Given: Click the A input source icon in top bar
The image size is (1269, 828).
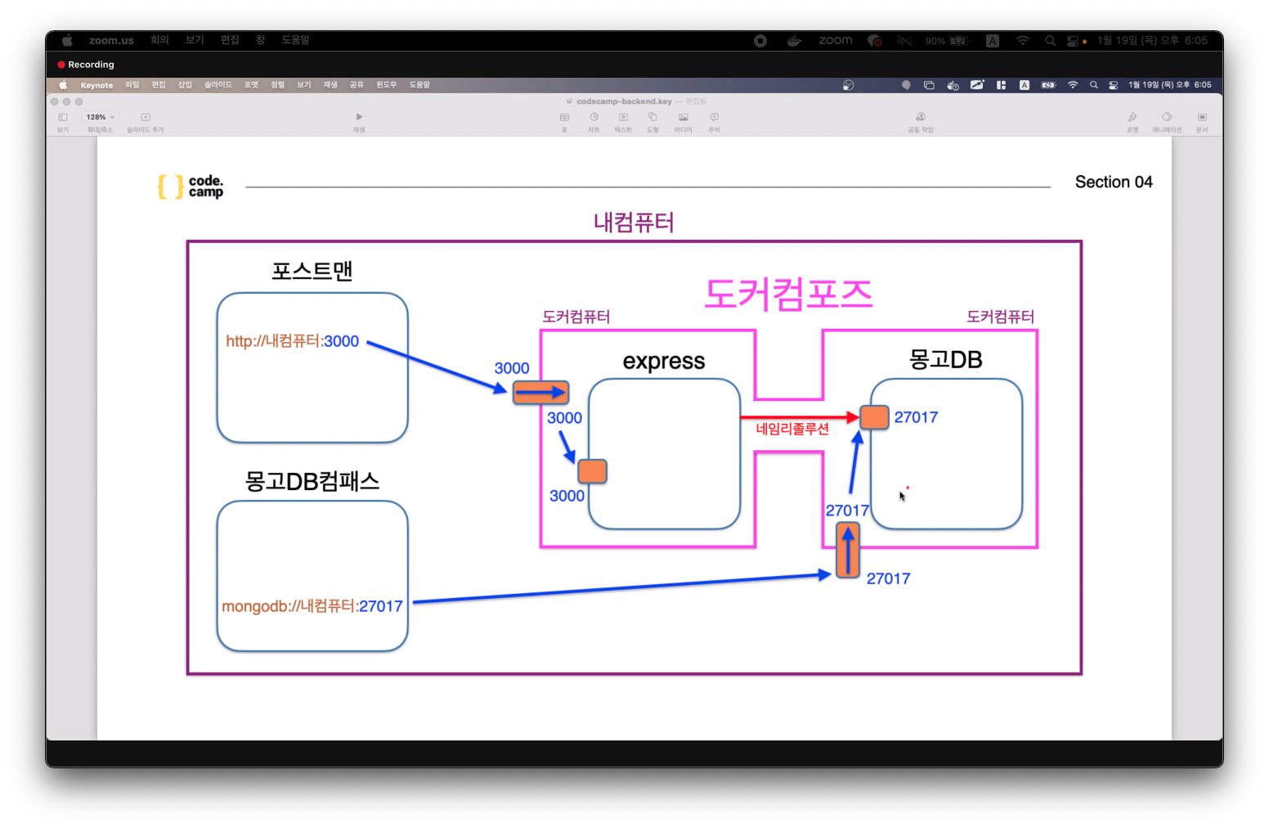Looking at the screenshot, I should pos(993,40).
